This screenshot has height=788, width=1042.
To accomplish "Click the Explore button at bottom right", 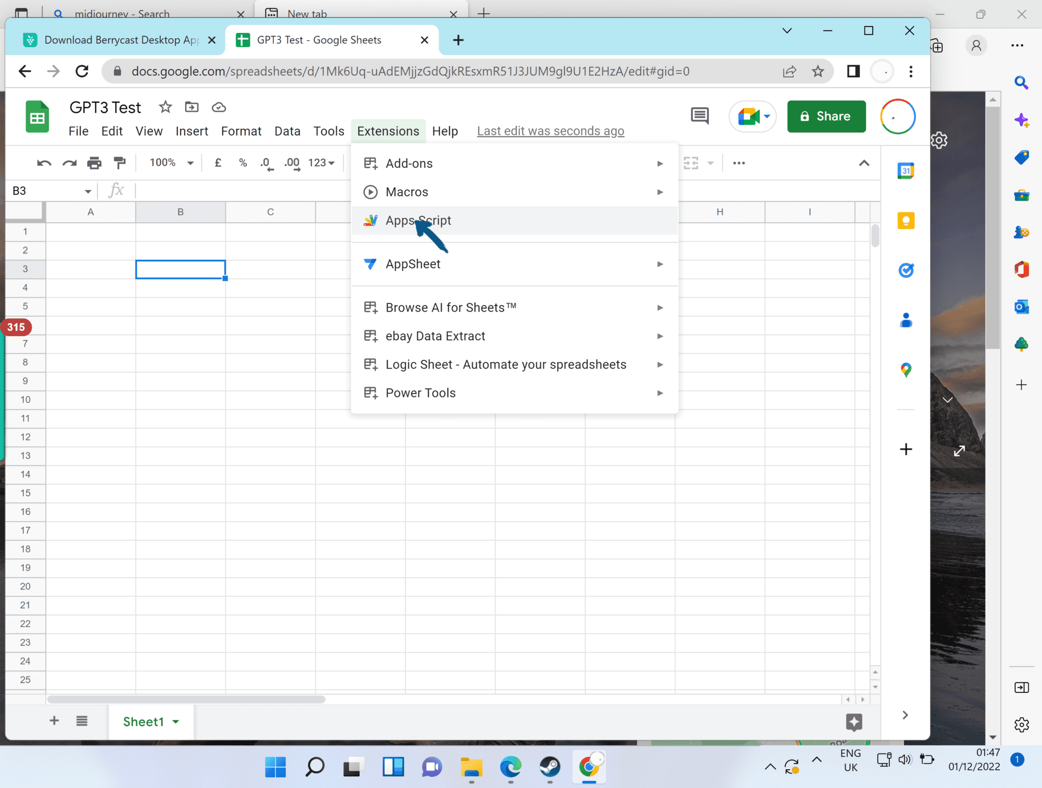I will [854, 722].
